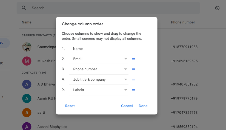Image resolution: width=226 pixels, height=130 pixels.
Task: Click the Reset button
Action: point(70,106)
